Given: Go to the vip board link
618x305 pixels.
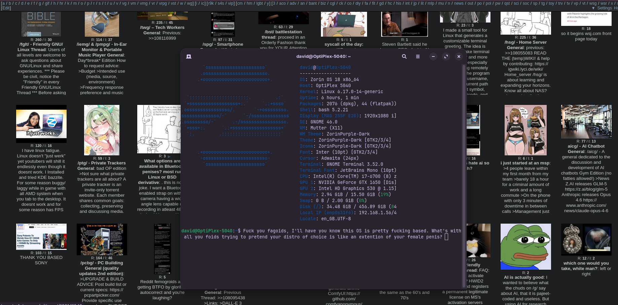Looking at the screenshot, I should (230, 3).
